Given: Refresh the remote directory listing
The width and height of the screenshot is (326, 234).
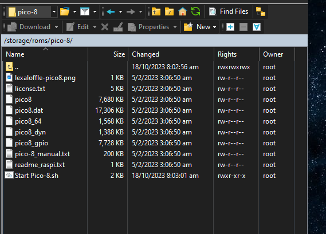Looking at the screenshot, I should [x=195, y=11].
